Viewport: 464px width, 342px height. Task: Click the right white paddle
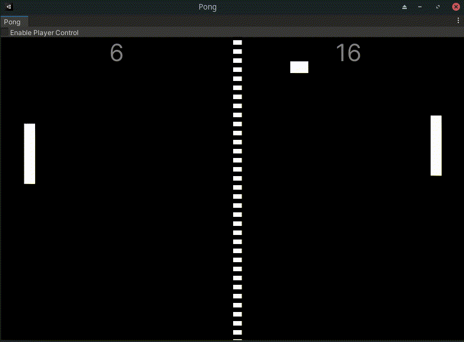coord(436,146)
